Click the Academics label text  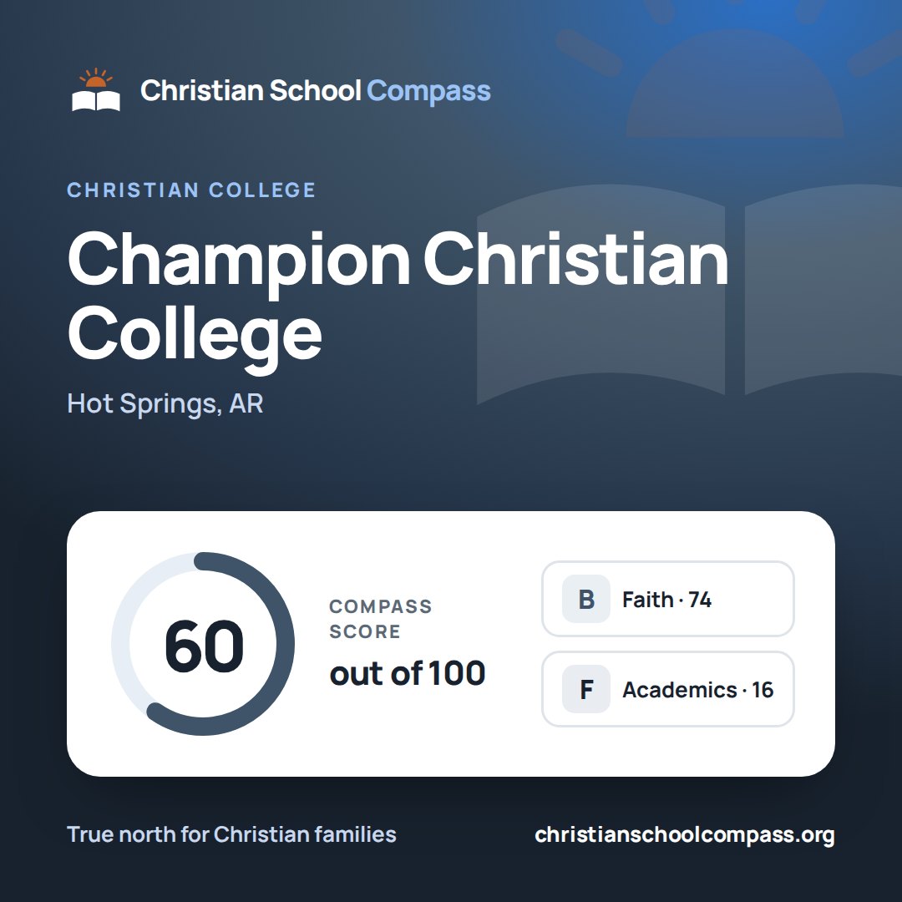[680, 690]
